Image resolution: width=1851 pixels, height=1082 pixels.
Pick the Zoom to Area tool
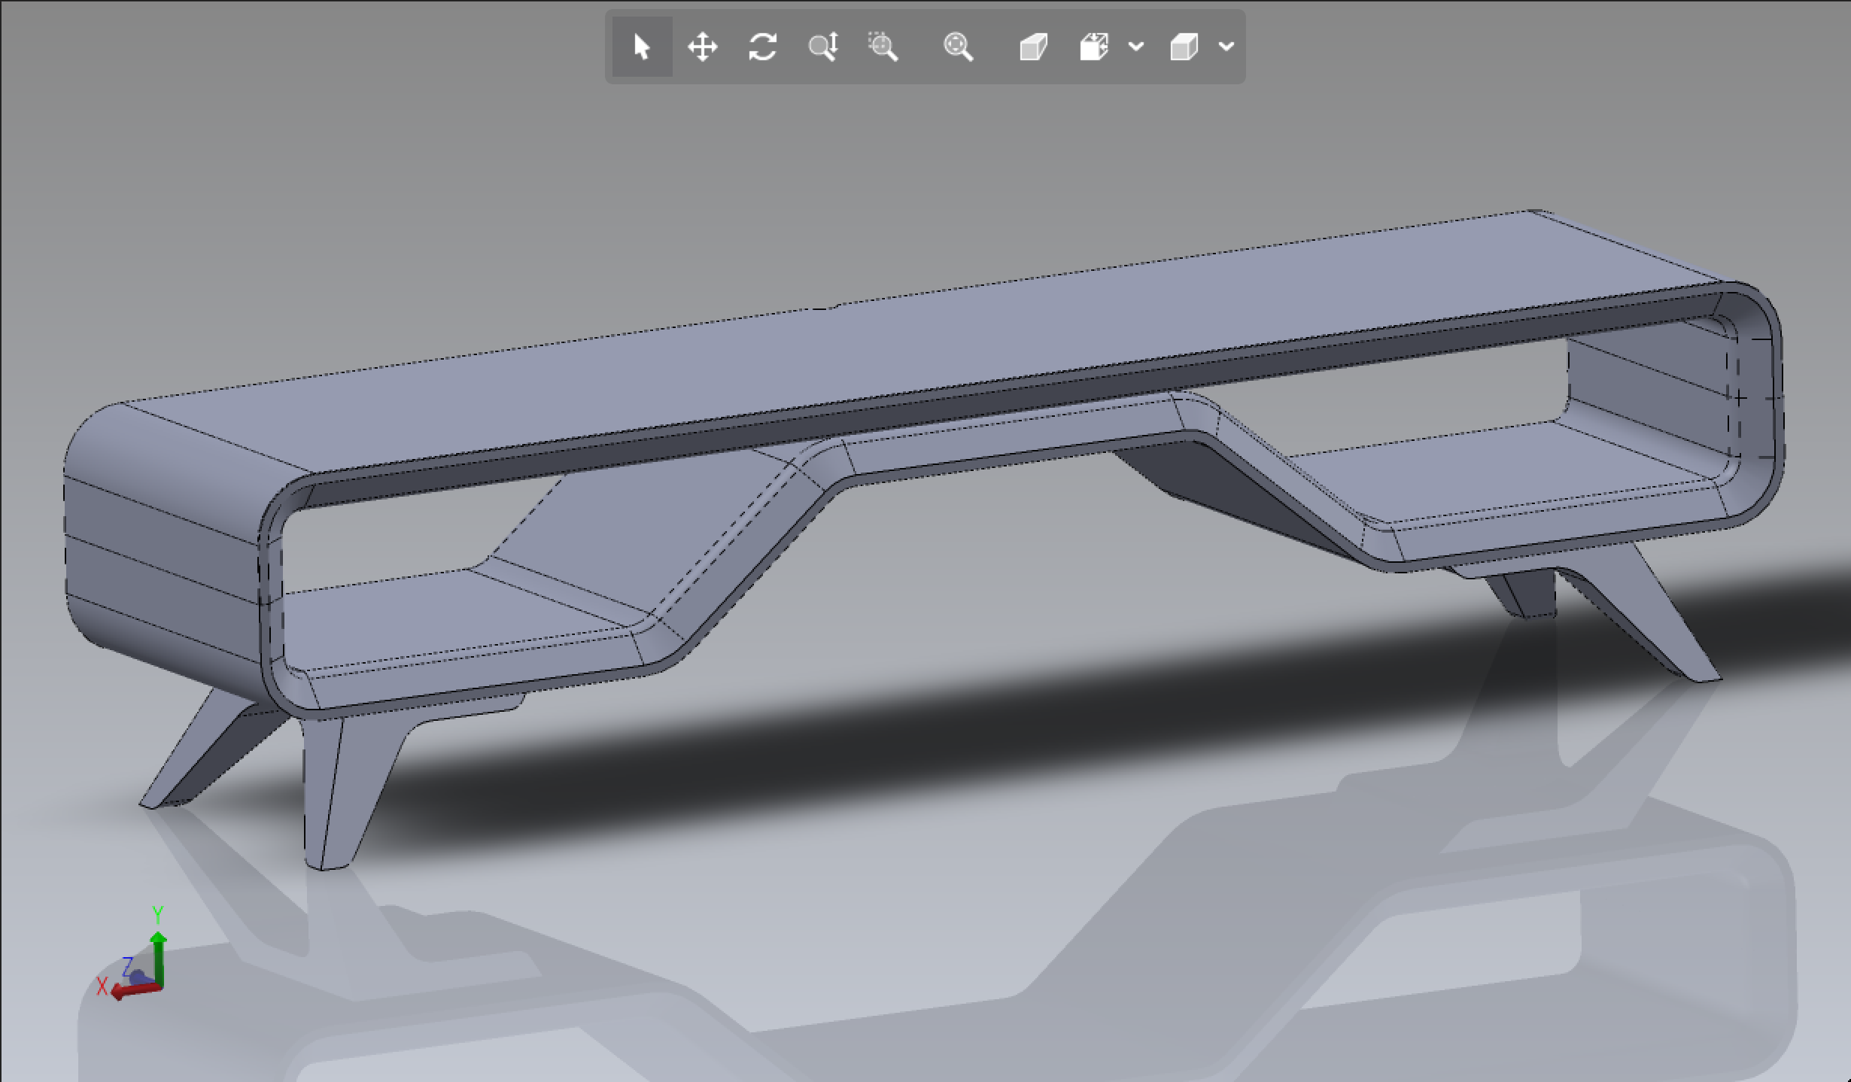pos(883,47)
